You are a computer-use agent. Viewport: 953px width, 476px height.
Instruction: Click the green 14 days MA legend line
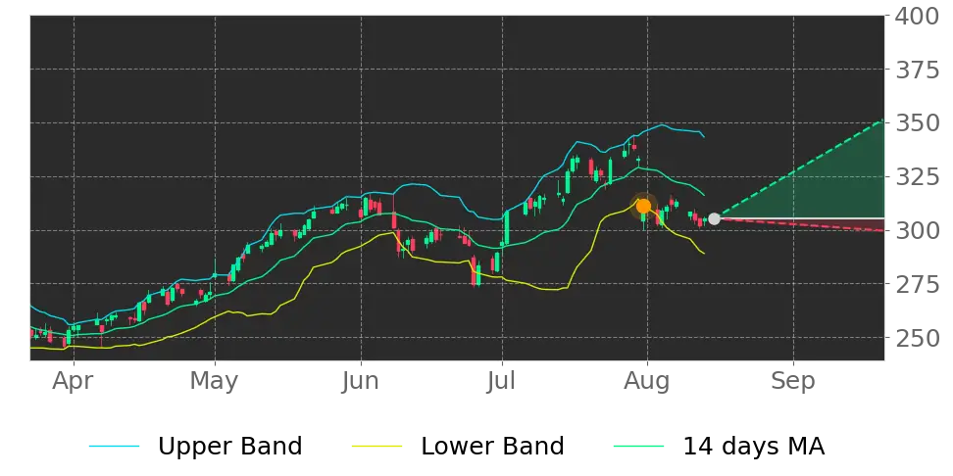(x=639, y=448)
